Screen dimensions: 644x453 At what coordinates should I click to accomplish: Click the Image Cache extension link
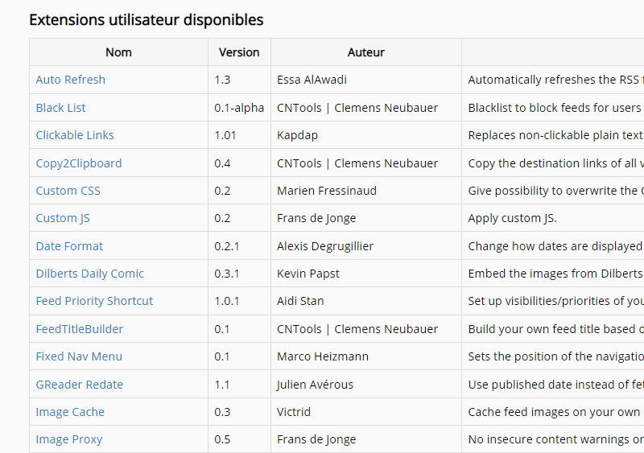tap(70, 412)
